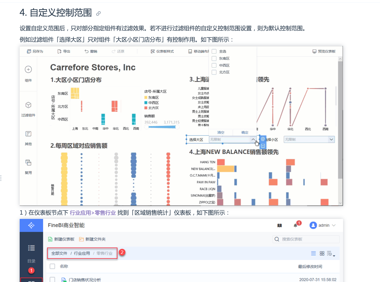
Task: Click the 4.上海NEW BALANCE销售额领先 title
Action: (234, 152)
